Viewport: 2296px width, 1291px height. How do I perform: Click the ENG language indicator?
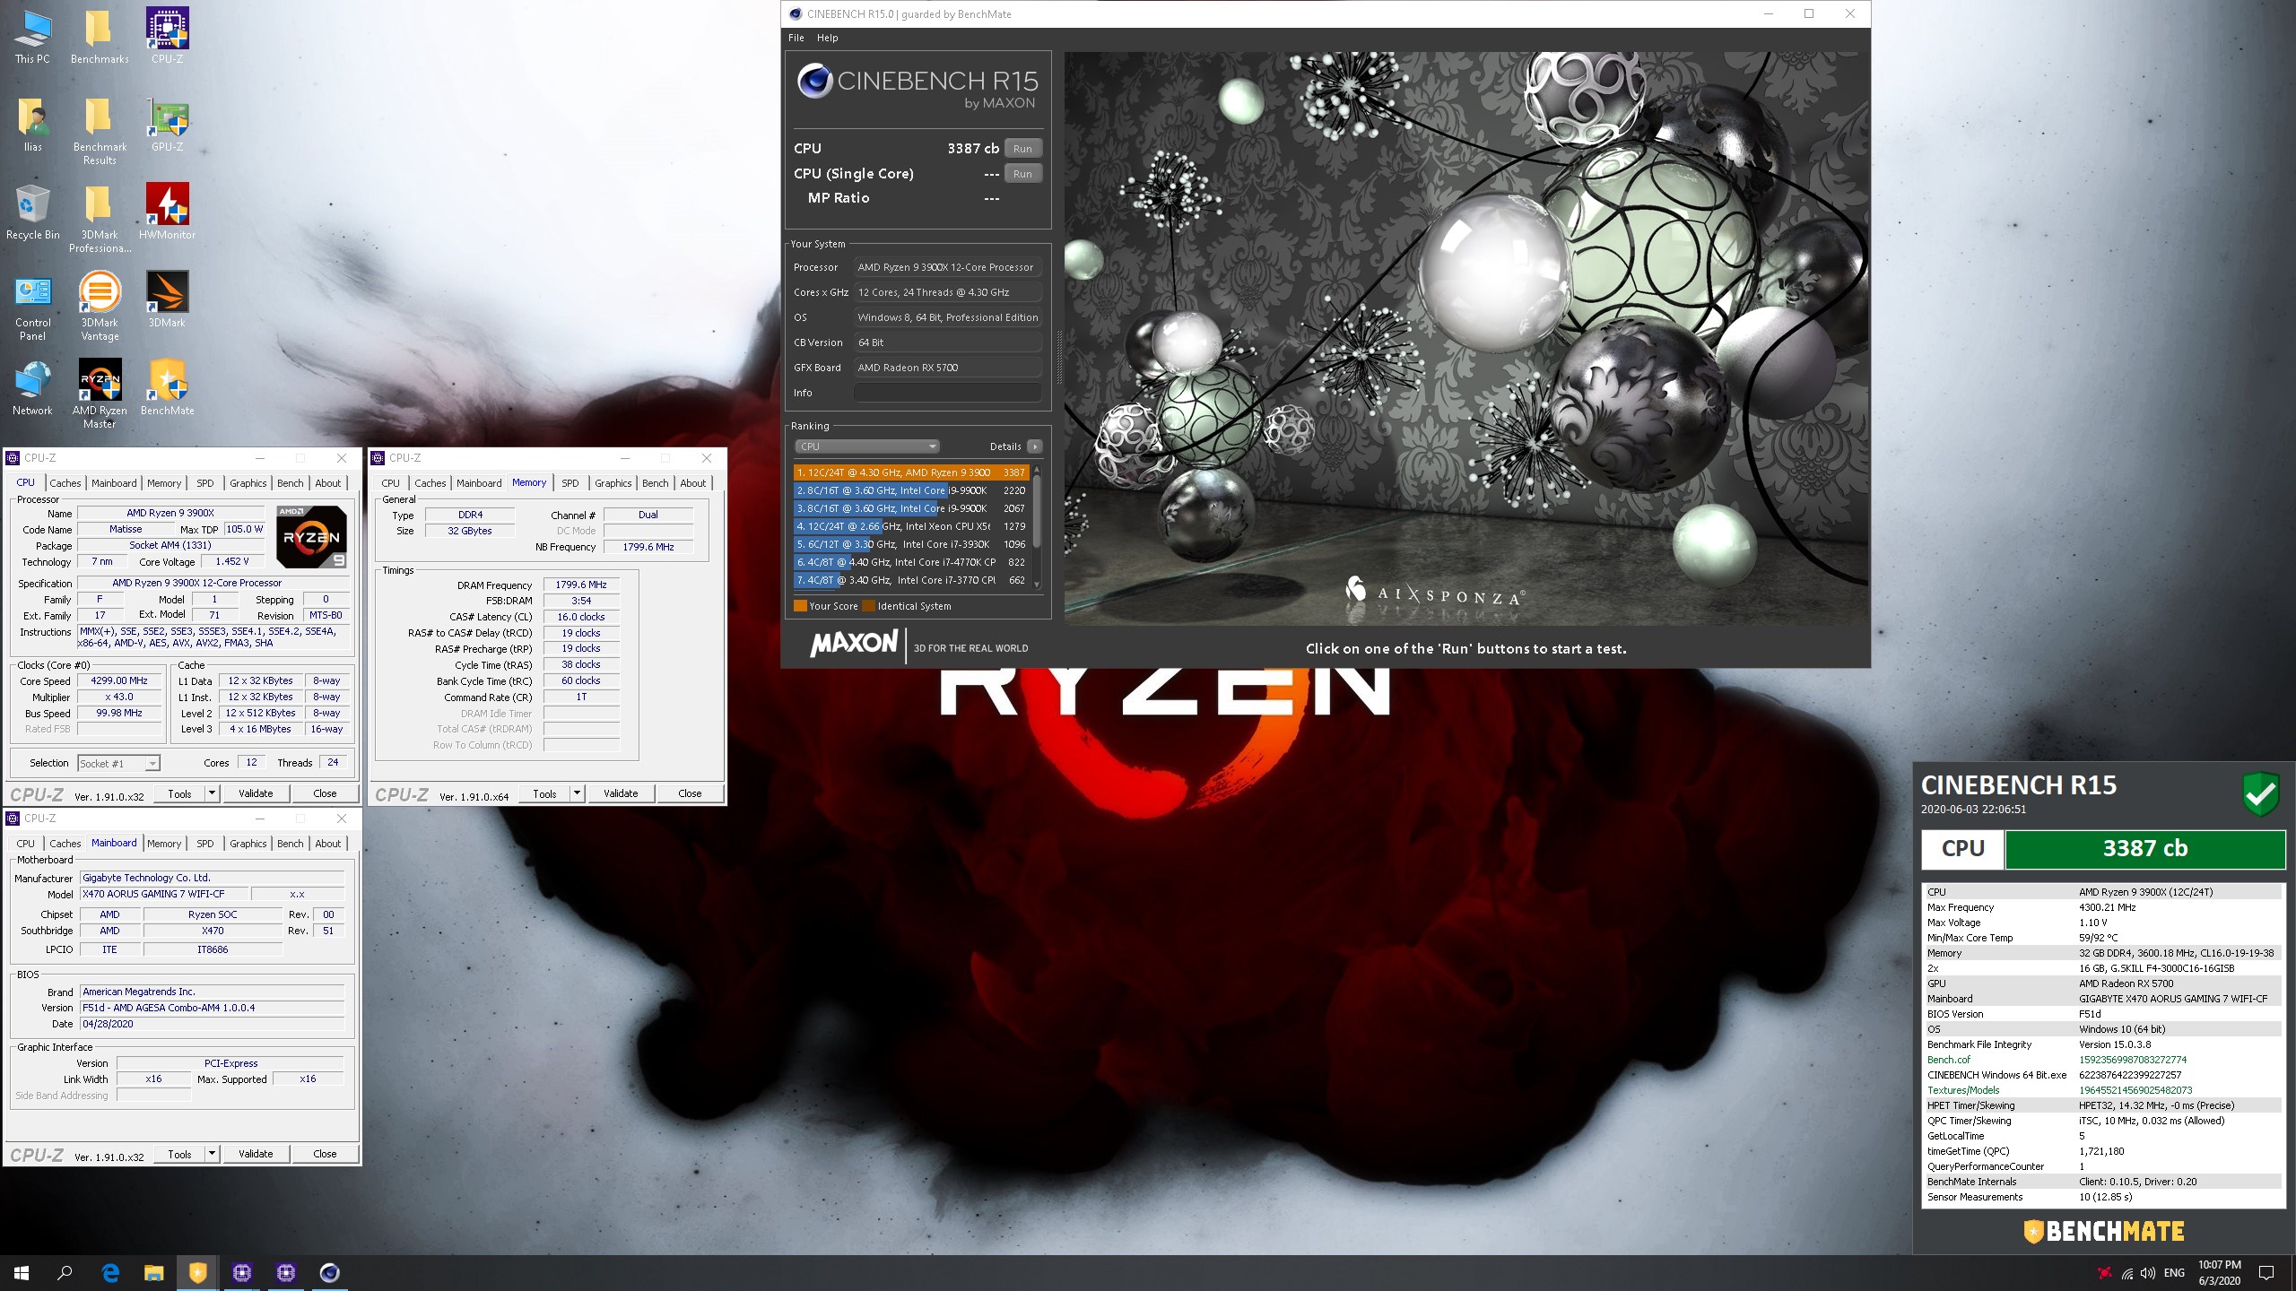pyautogui.click(x=2174, y=1273)
